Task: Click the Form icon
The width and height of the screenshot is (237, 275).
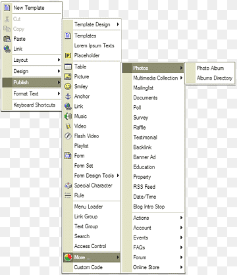Action: (68, 156)
